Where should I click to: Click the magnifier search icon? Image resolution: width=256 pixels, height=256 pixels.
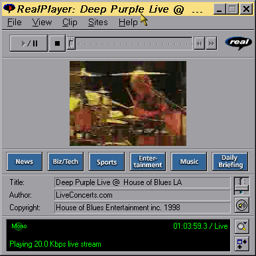241,226
